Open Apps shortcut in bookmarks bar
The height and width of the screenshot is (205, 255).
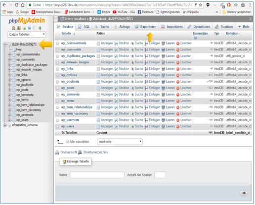[x=8, y=12]
